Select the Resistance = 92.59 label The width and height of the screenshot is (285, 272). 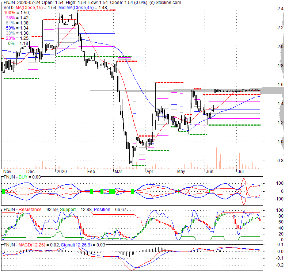coord(38,210)
